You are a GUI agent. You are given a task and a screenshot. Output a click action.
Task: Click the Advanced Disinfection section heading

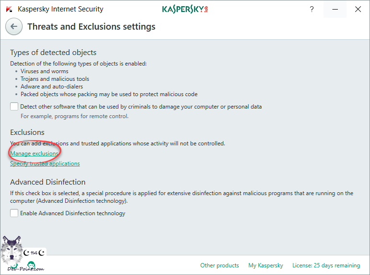(47, 182)
